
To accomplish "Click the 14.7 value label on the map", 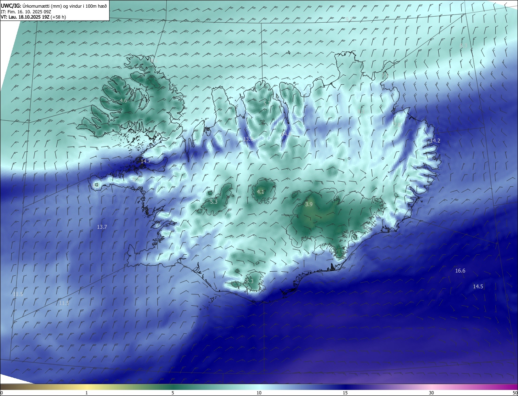I will click(146, 161).
